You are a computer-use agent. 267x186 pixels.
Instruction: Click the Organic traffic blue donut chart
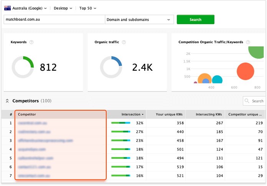pyautogui.click(x=111, y=67)
